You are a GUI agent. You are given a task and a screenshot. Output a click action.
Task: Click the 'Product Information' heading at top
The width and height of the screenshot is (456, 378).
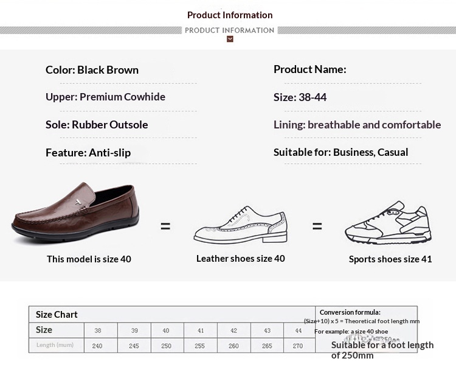(x=230, y=15)
